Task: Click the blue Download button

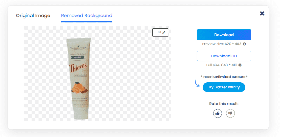Action: click(224, 35)
